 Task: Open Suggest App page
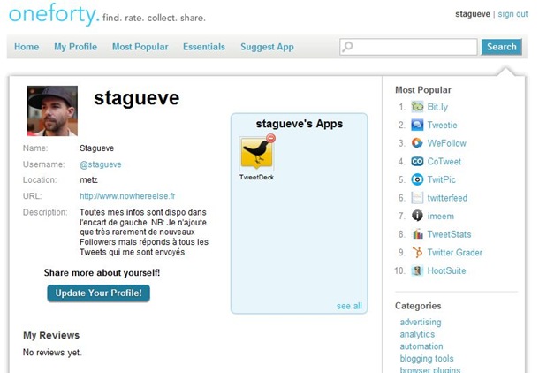pos(267,47)
